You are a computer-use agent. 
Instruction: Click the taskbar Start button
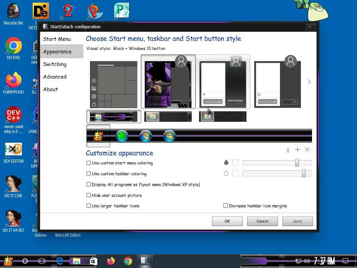click(x=8, y=261)
